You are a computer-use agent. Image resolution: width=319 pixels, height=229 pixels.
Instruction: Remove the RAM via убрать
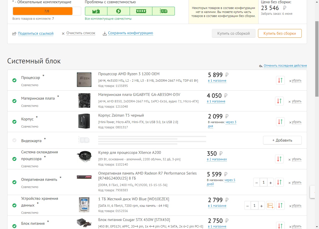click(297, 182)
